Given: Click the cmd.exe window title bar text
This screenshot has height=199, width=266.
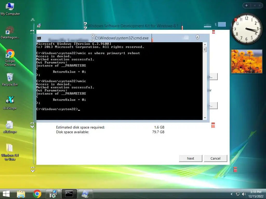Looking at the screenshot, I should (x=122, y=38).
